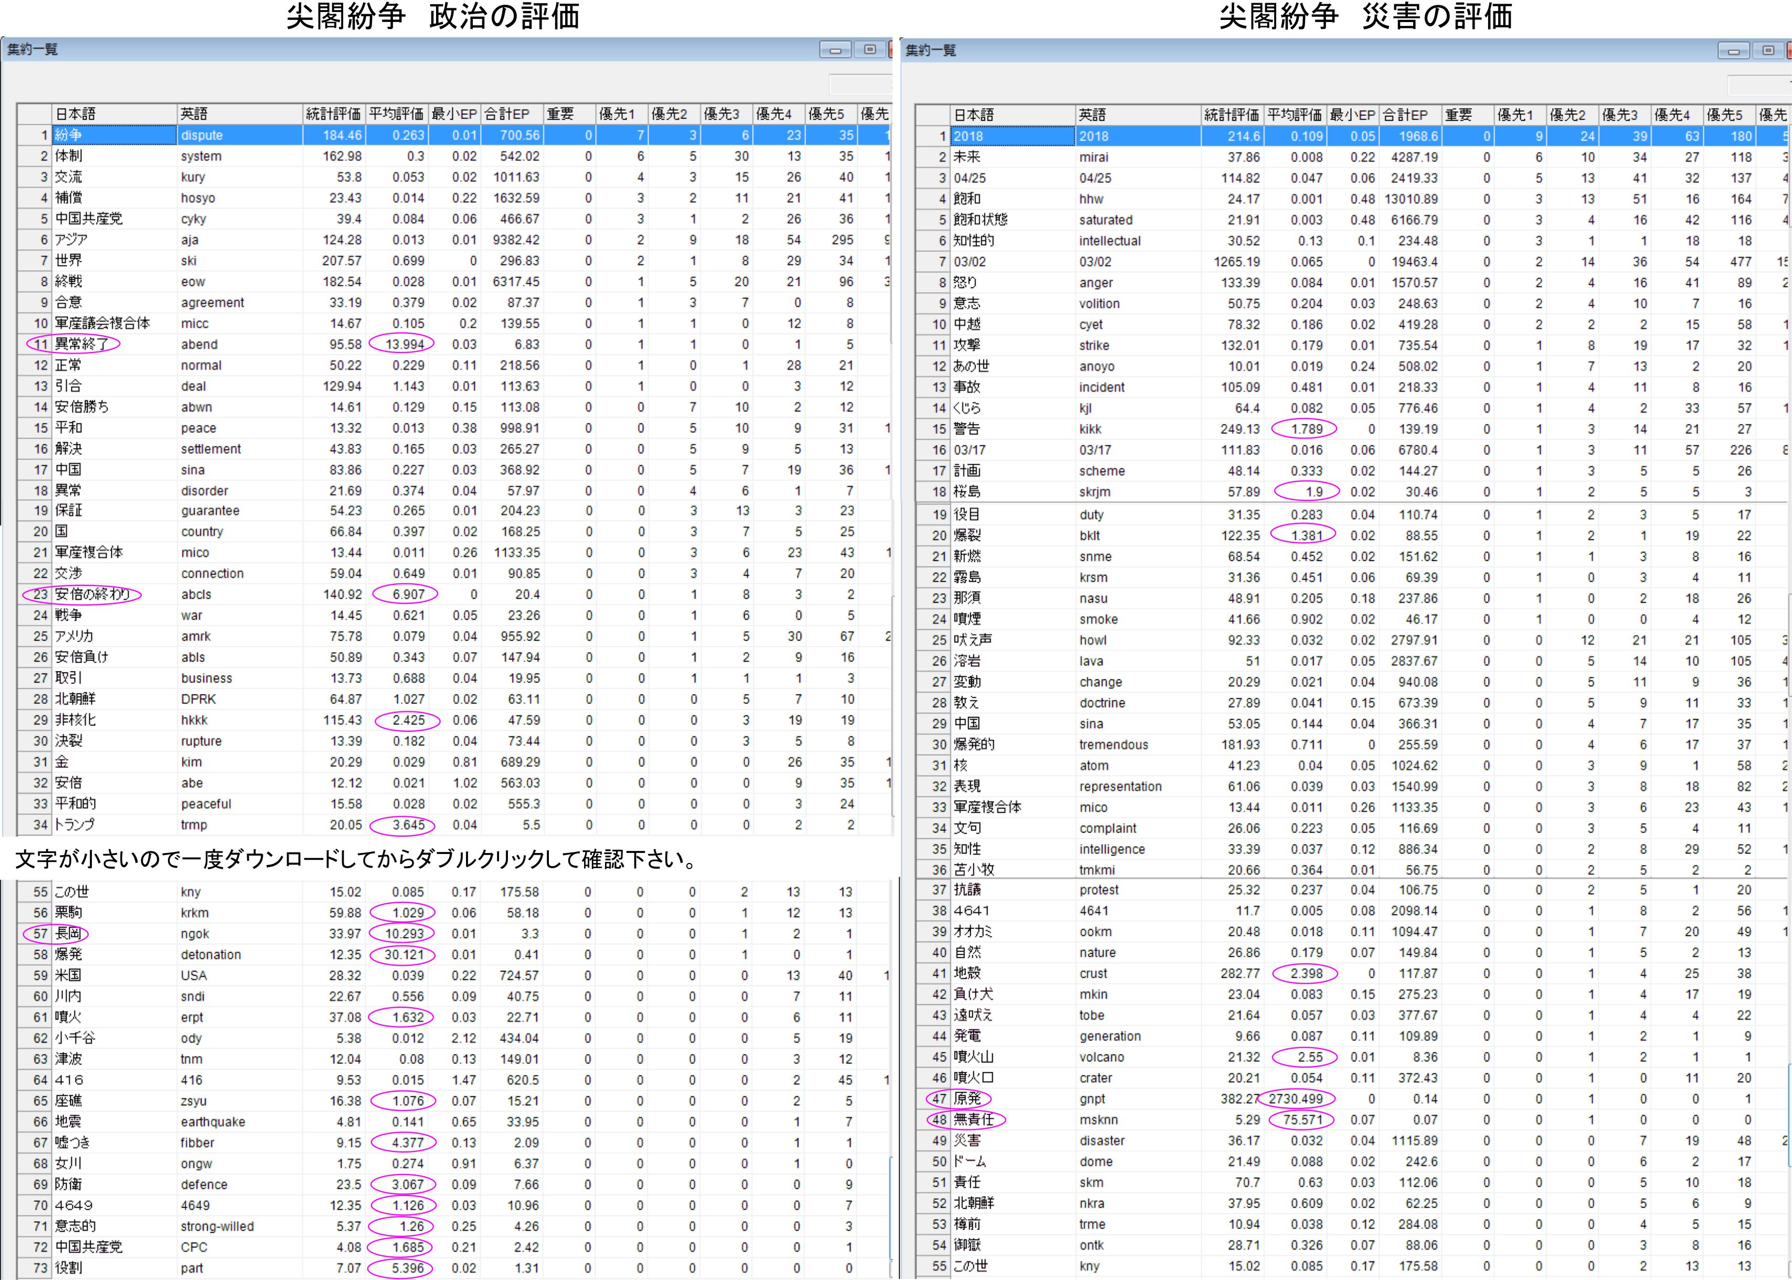1792x1280 pixels.
Task: Maximize the right 集約一覧 window
Action: tap(1768, 50)
